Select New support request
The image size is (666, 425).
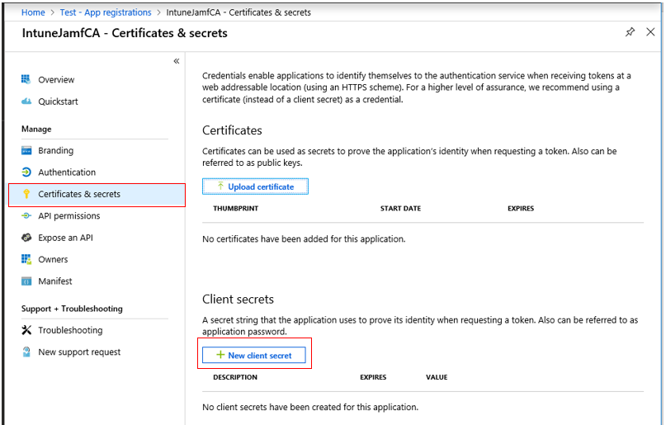coord(79,352)
